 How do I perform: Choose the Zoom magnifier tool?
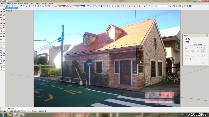(x=1, y=53)
